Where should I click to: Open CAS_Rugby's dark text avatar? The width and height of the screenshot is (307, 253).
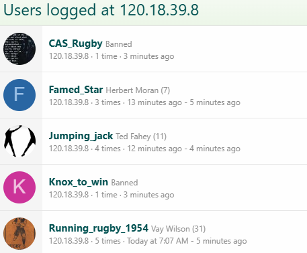tap(19, 49)
